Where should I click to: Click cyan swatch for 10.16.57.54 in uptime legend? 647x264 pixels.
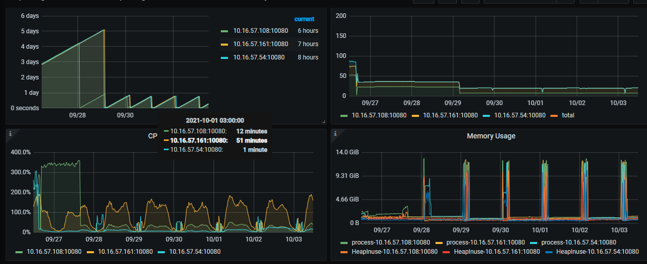[x=224, y=57]
